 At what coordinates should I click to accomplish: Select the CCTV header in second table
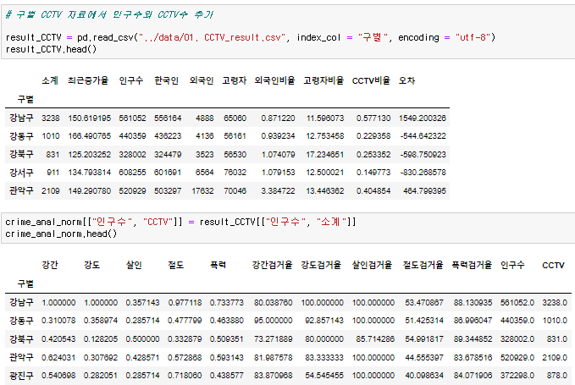tap(553, 265)
